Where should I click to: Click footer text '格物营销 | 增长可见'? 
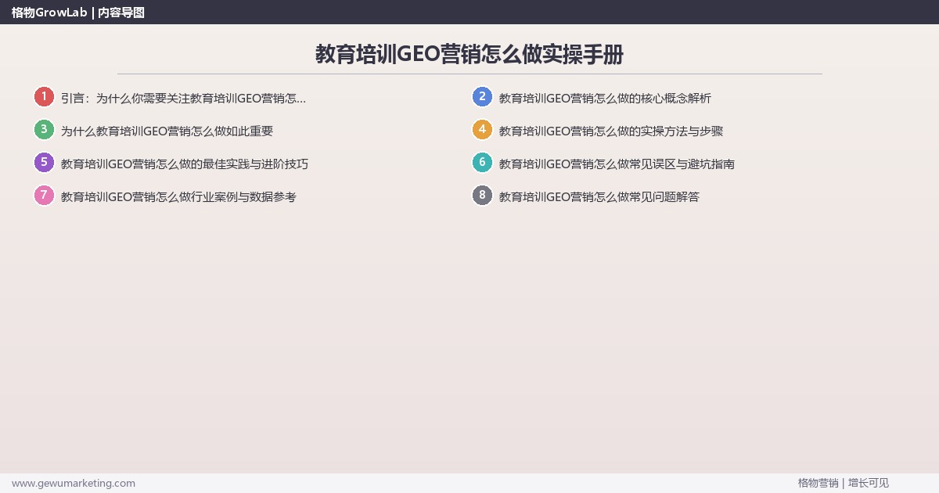click(x=844, y=483)
